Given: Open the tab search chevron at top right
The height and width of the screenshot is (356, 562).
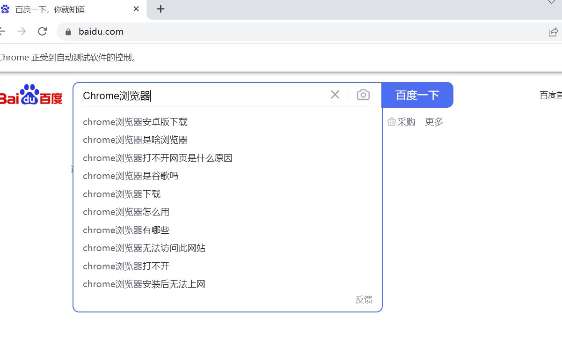Looking at the screenshot, I should pyautogui.click(x=552, y=2).
